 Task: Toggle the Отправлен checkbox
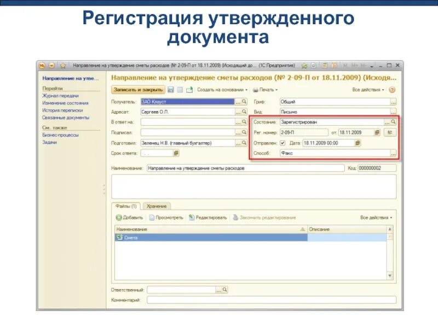[283, 143]
